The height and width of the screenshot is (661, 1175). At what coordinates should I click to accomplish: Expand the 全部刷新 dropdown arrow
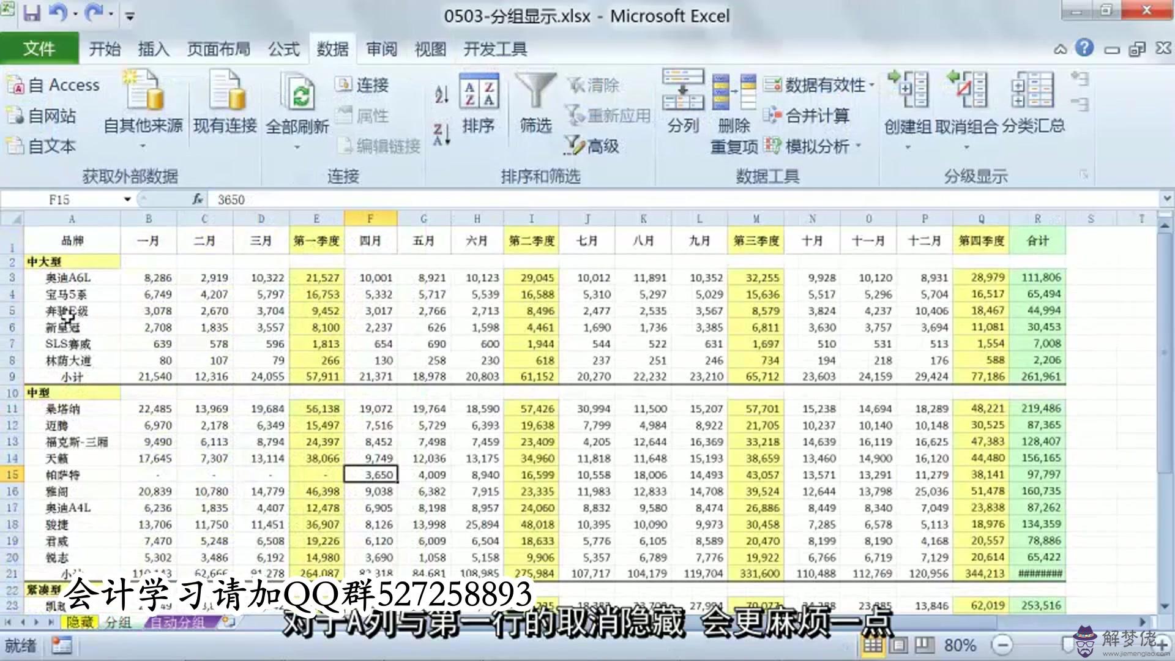coord(297,147)
